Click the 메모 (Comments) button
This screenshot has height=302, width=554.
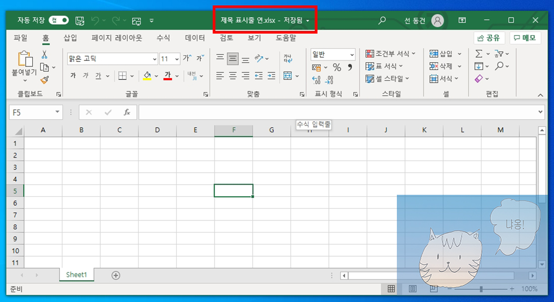pyautogui.click(x=525, y=38)
